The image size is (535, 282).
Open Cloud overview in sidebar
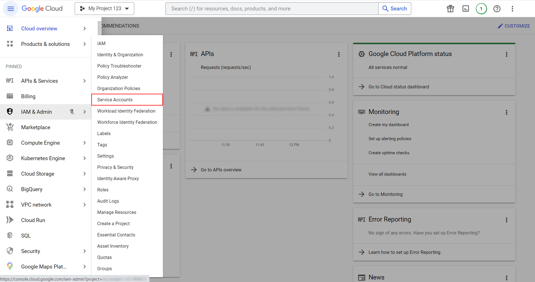39,28
